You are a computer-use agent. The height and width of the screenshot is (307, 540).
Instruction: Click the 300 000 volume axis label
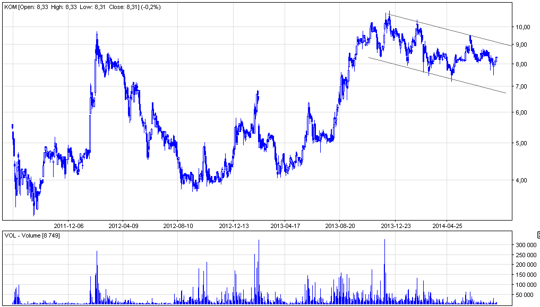click(526, 245)
